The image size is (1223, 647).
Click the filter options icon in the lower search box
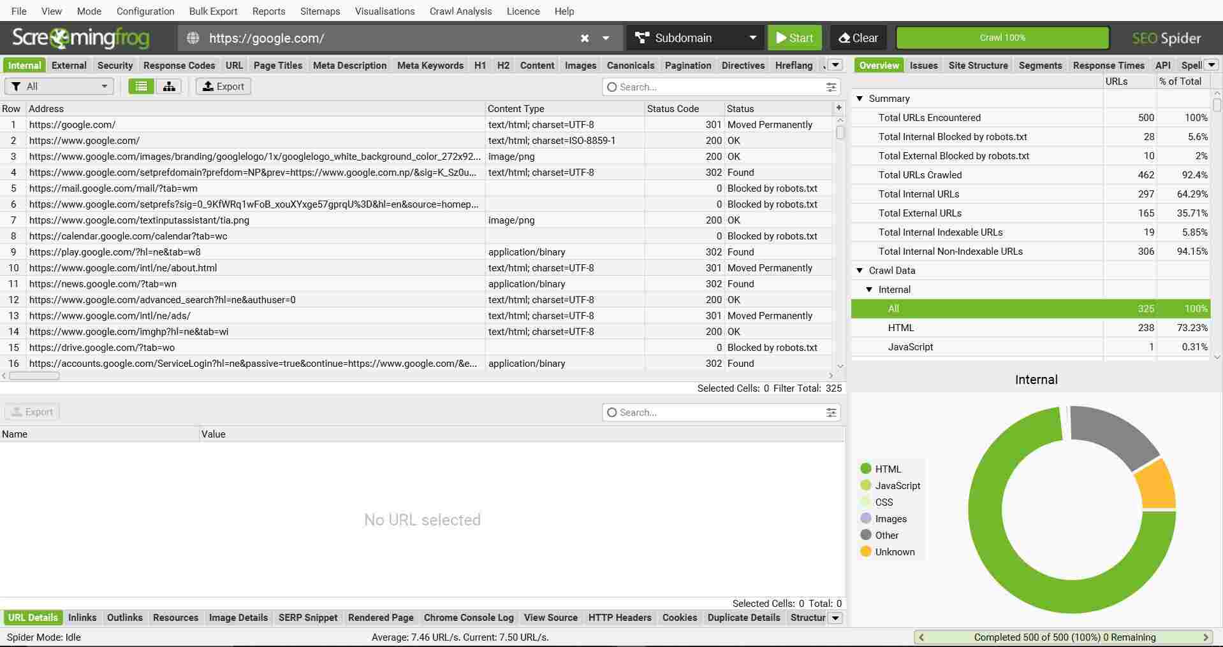pyautogui.click(x=831, y=413)
